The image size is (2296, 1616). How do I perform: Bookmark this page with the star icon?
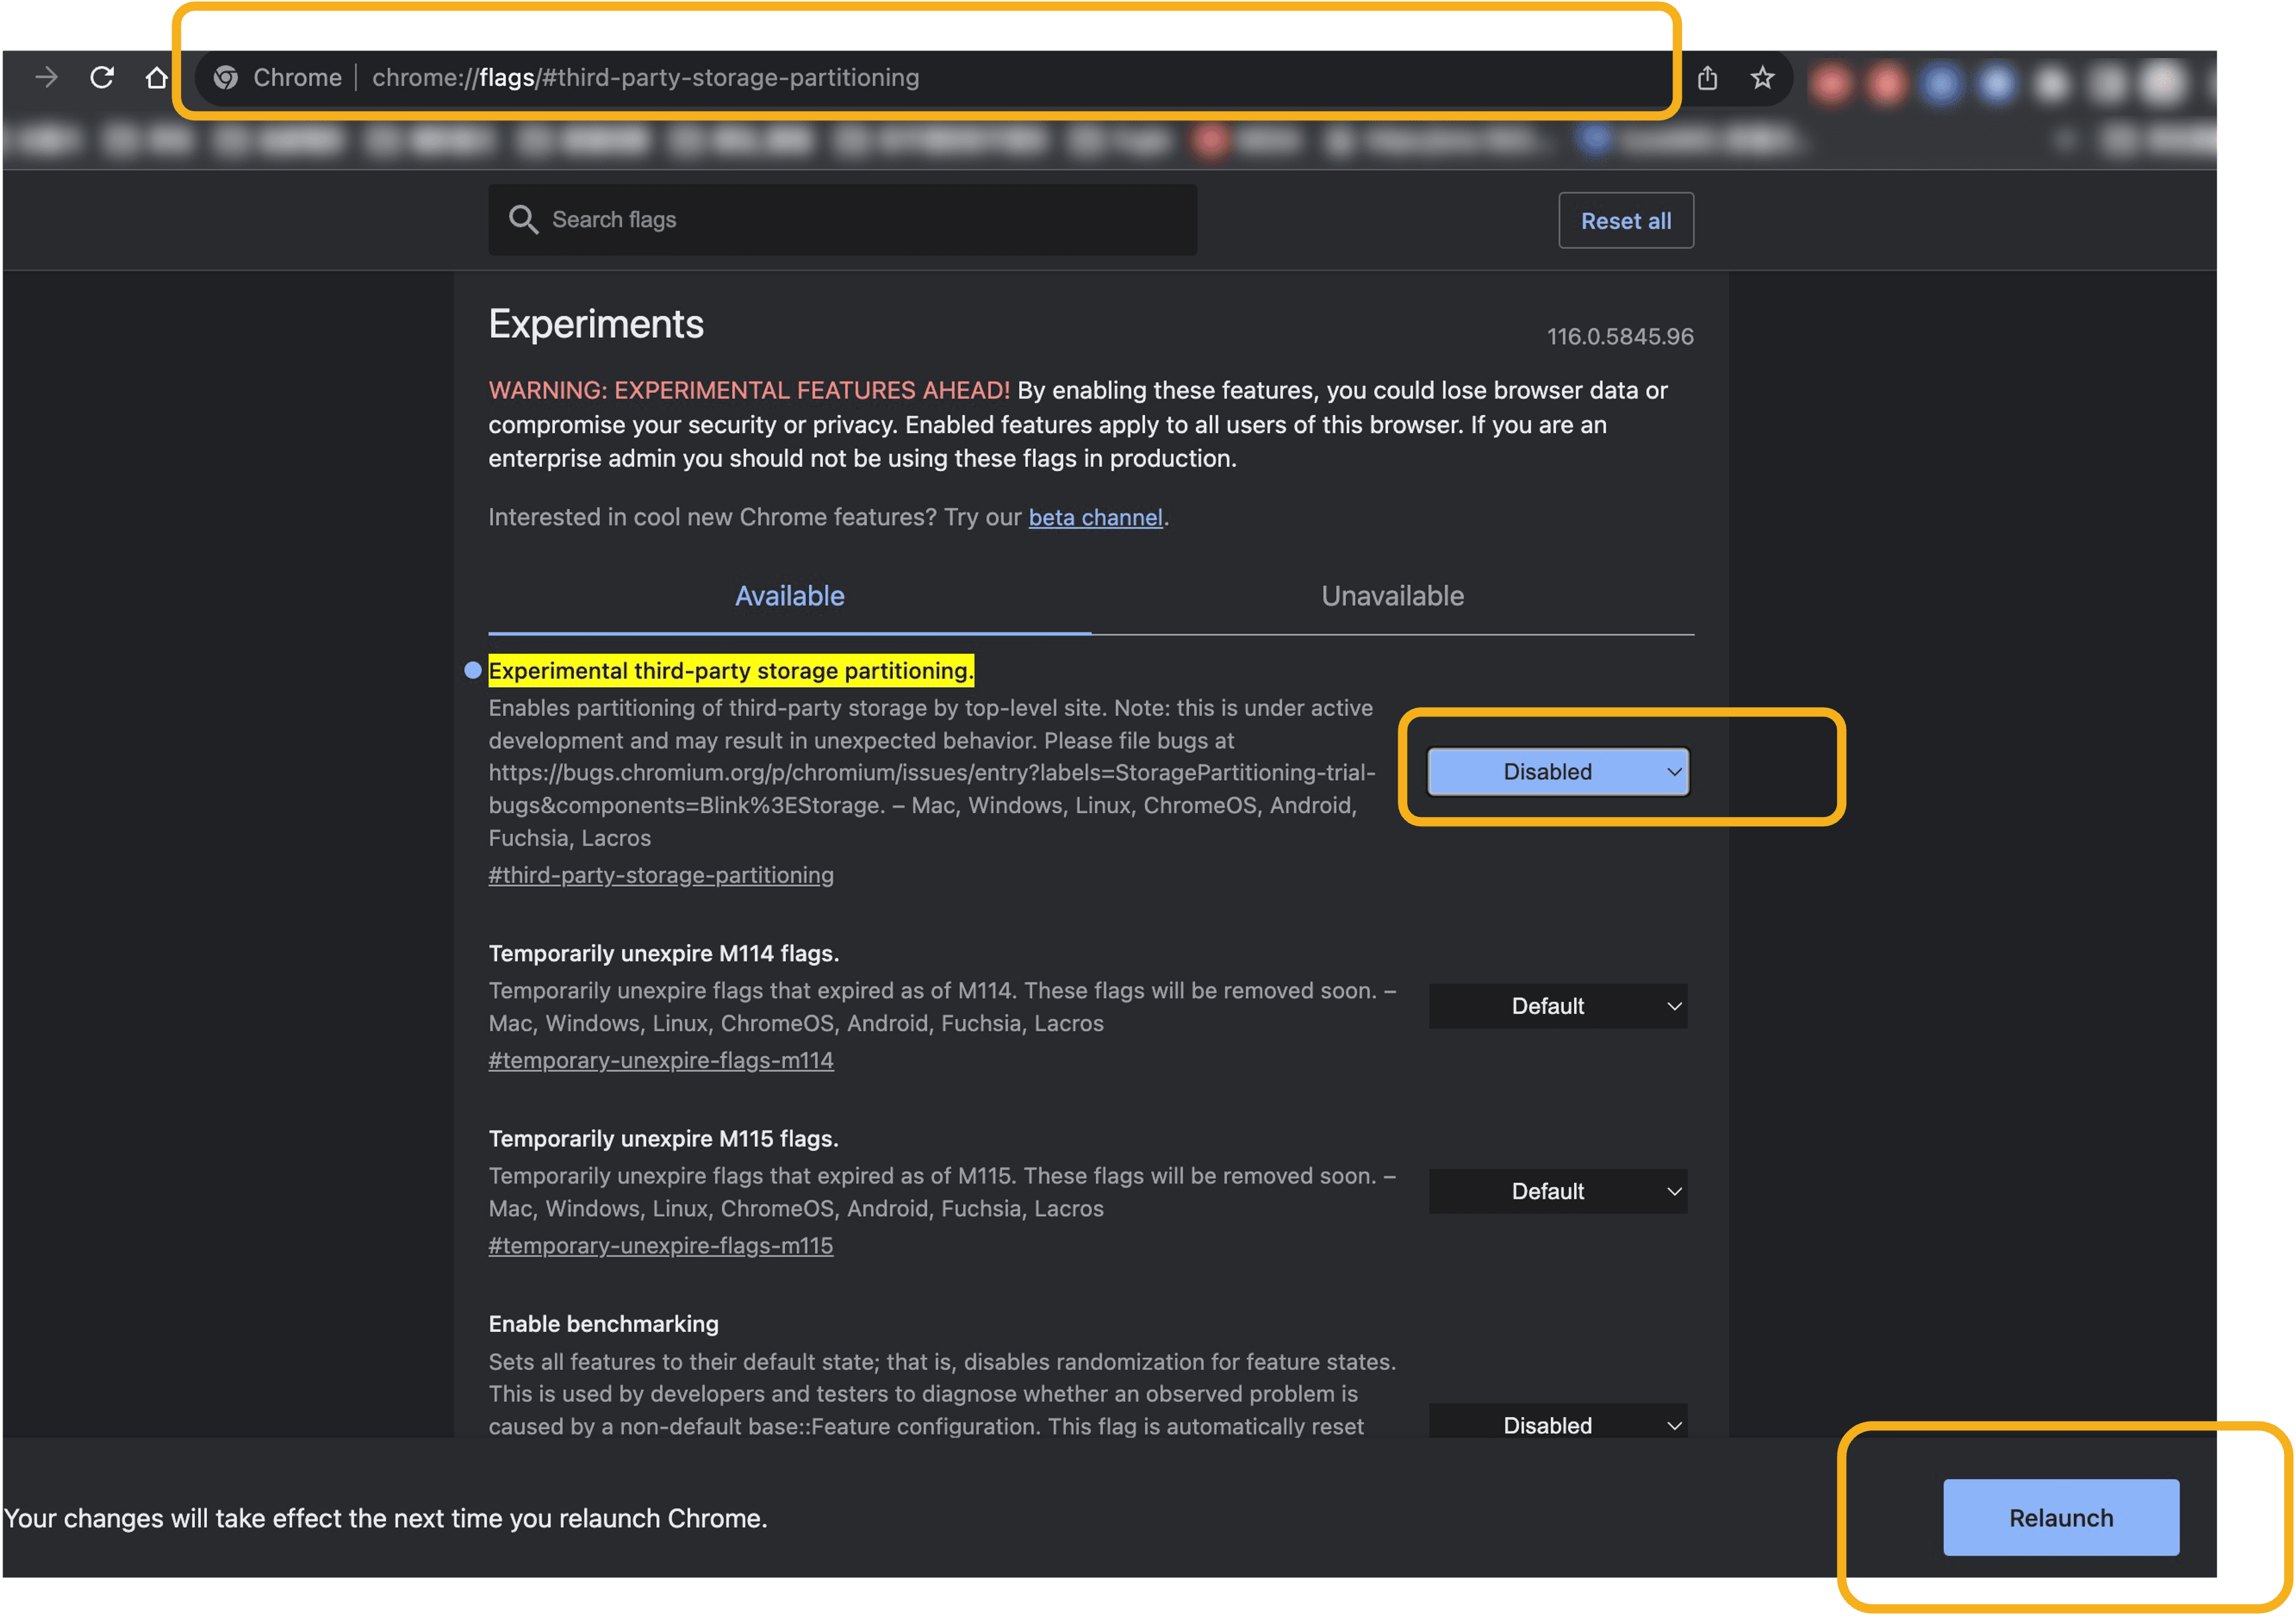point(1762,77)
